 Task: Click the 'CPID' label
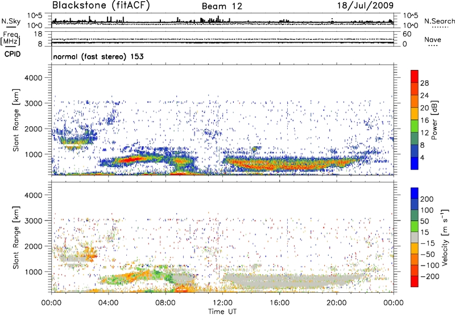13,54
